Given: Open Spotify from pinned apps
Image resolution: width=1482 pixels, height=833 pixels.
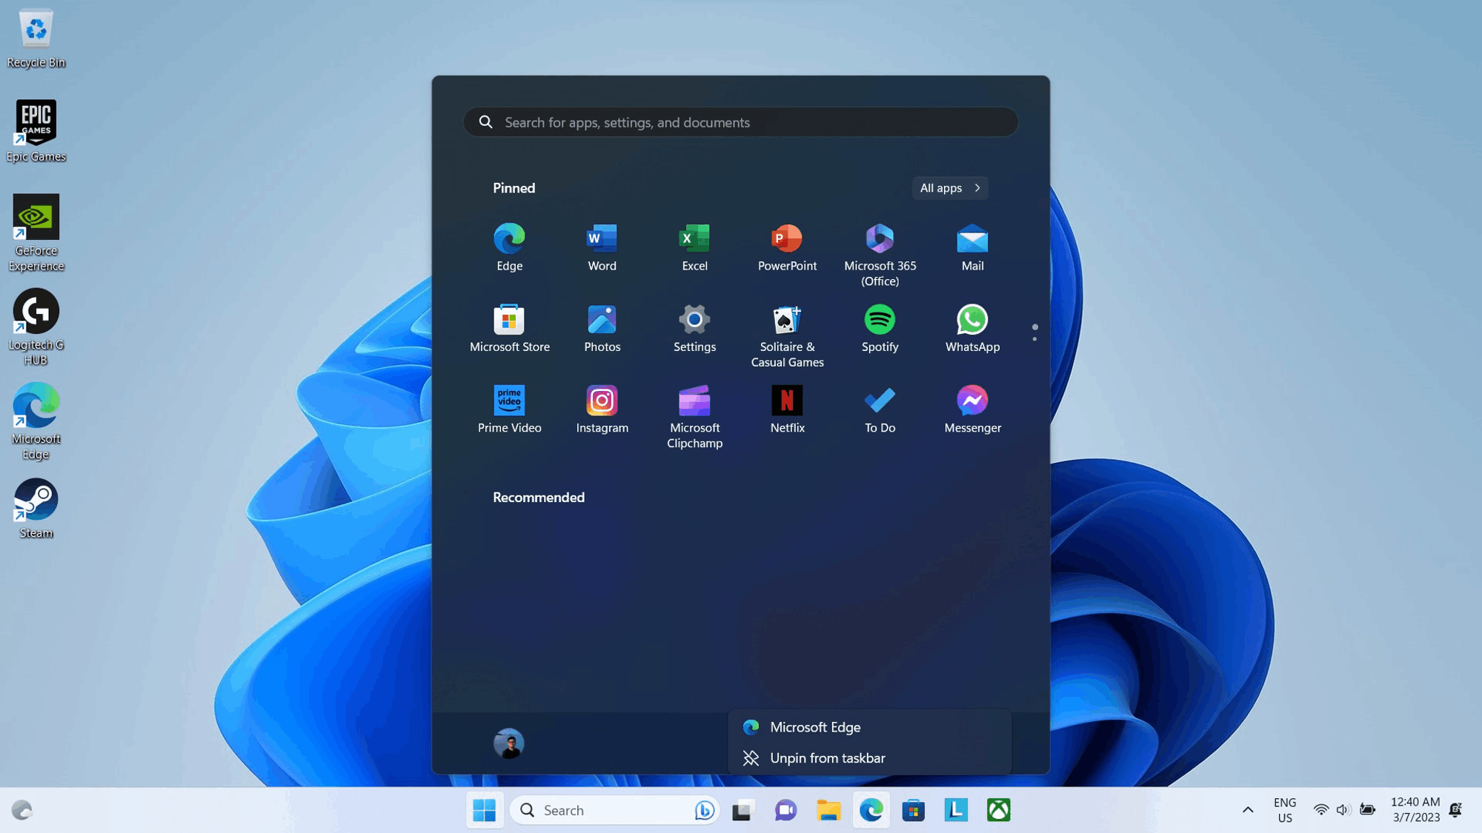Looking at the screenshot, I should tap(880, 328).
